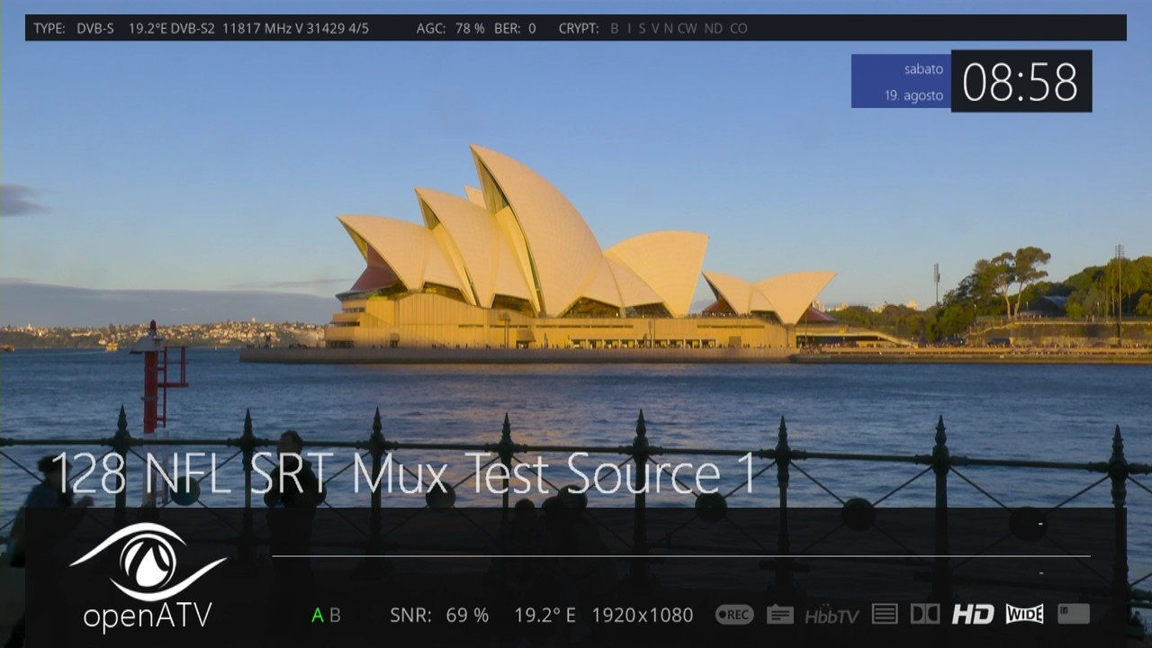Image resolution: width=1152 pixels, height=648 pixels.
Task: Select tuner B indicator
Action: point(335,616)
